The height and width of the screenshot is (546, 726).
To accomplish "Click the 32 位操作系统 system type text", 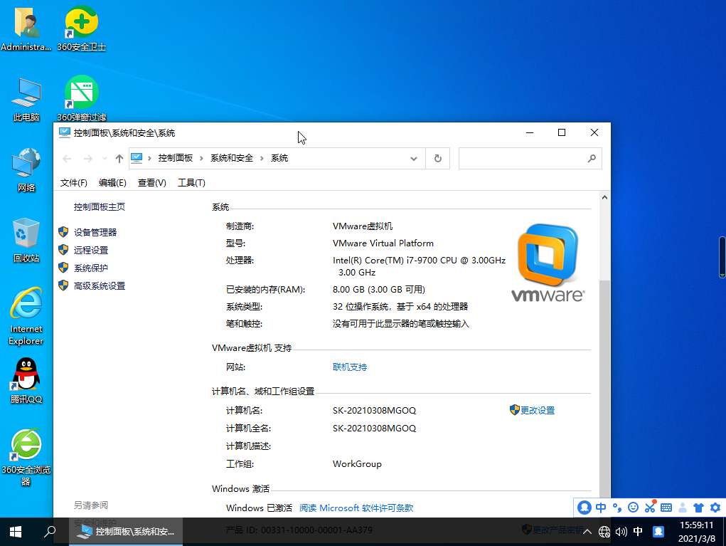I will coord(400,307).
